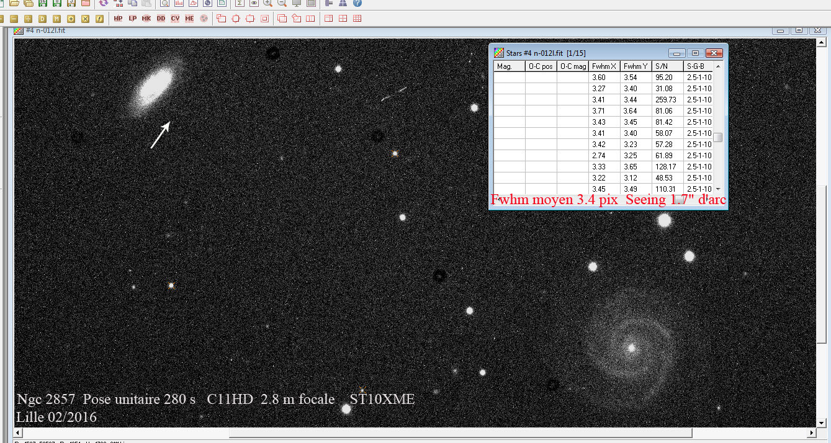Sort stars by Fwhm X column

604,66
